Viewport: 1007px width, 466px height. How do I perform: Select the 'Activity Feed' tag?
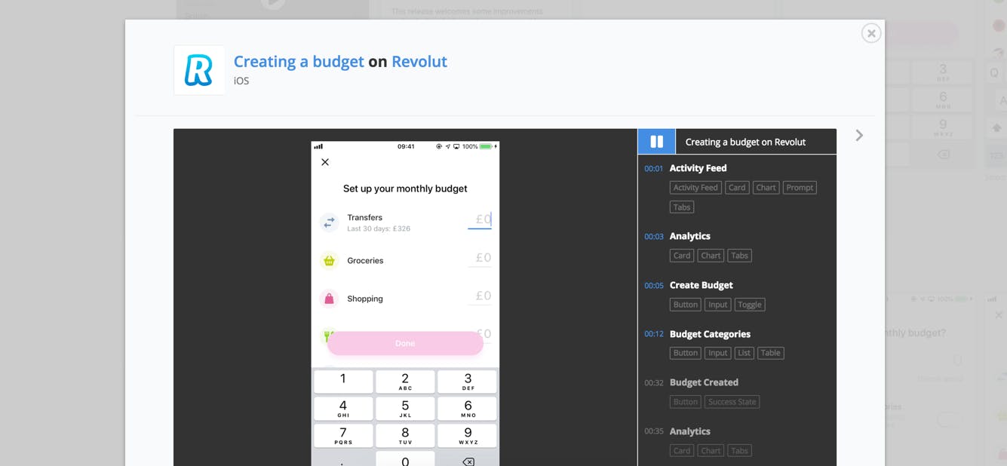tap(695, 188)
